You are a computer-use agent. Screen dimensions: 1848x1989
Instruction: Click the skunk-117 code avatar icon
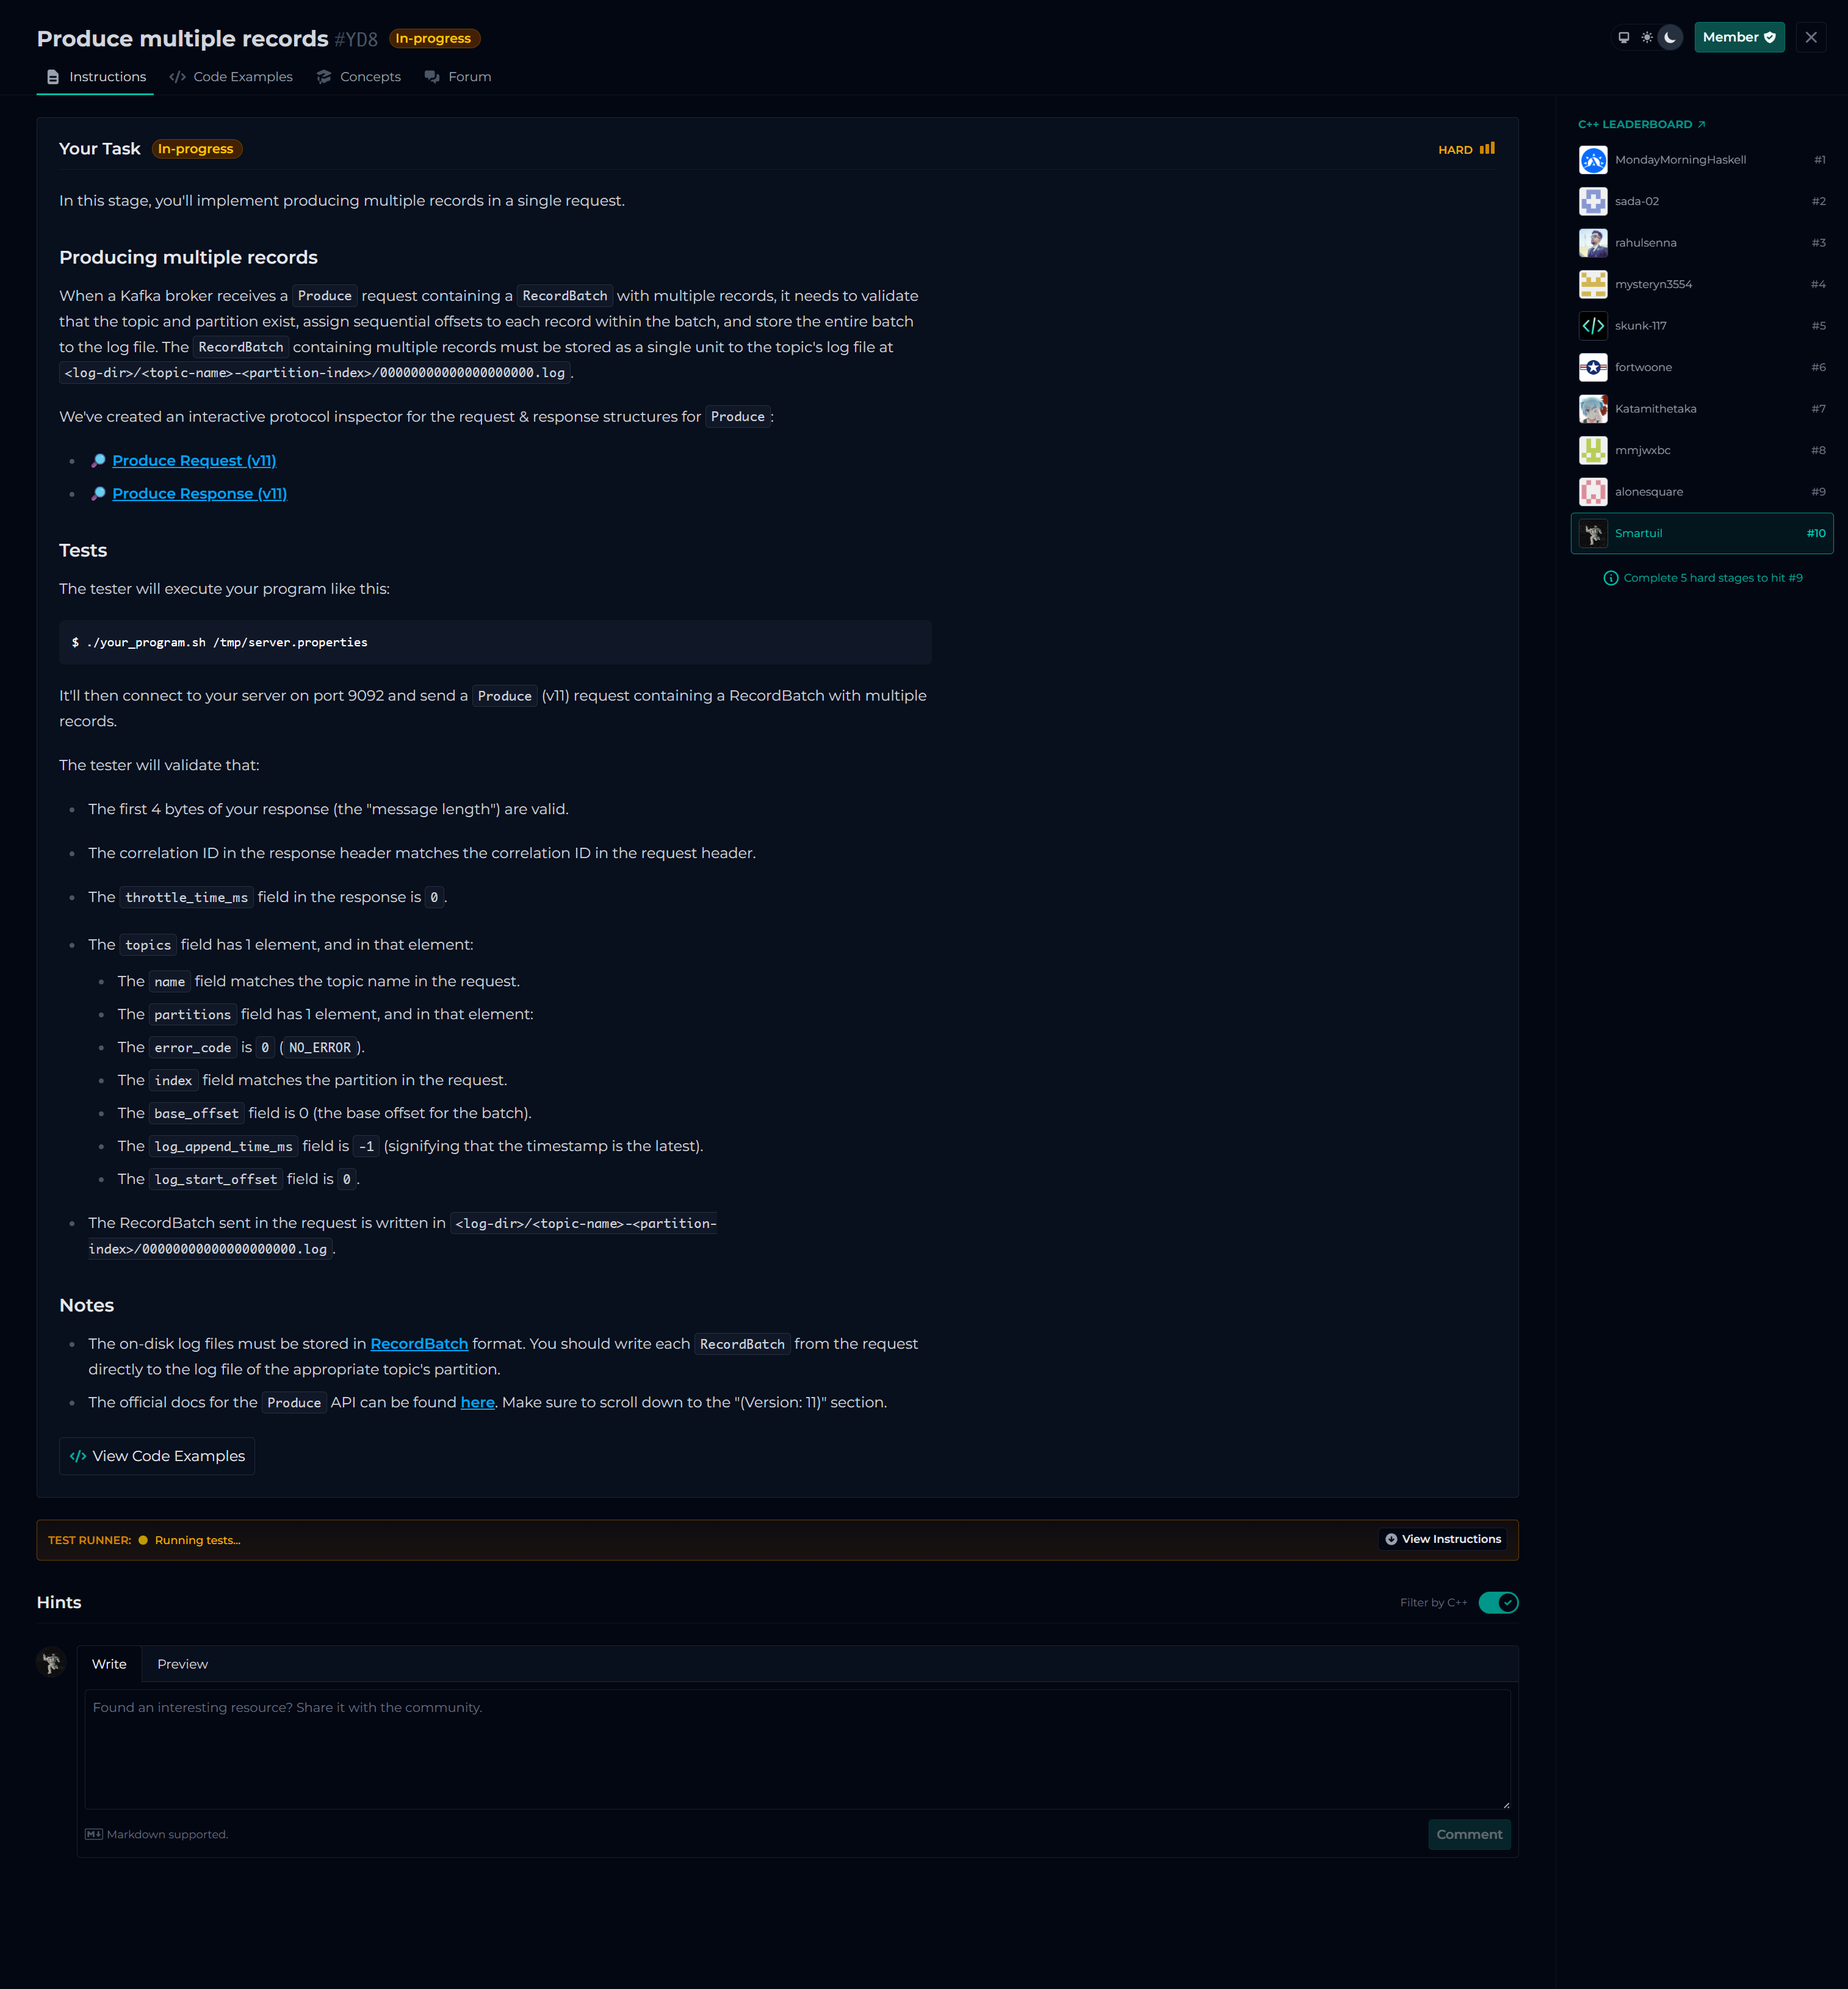coord(1593,326)
